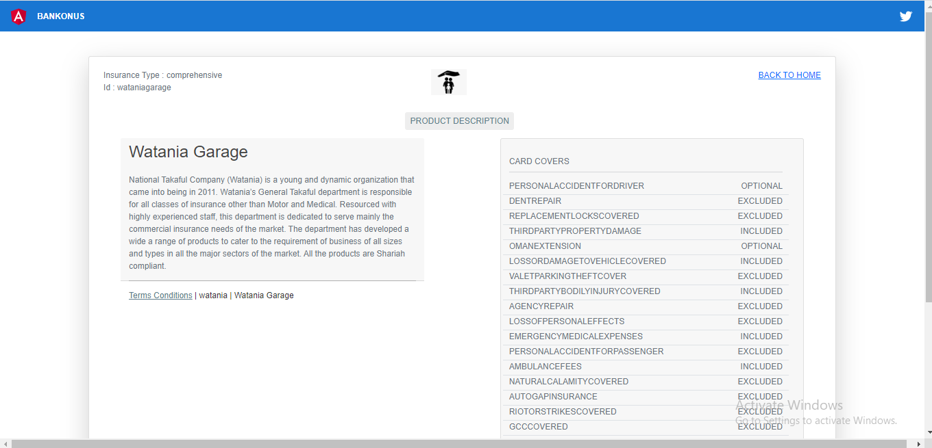Select the LOSSOFPERSONALEFFECTS row label
The width and height of the screenshot is (932, 448).
coord(567,321)
